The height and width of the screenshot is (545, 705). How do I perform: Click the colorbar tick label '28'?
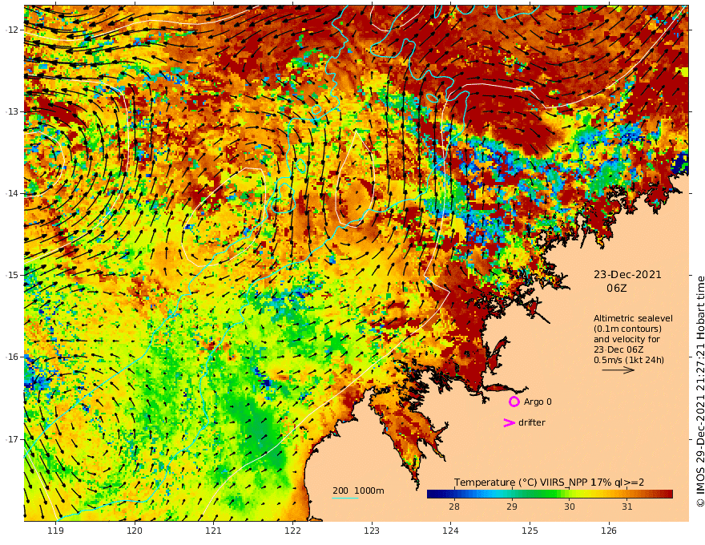click(x=454, y=507)
